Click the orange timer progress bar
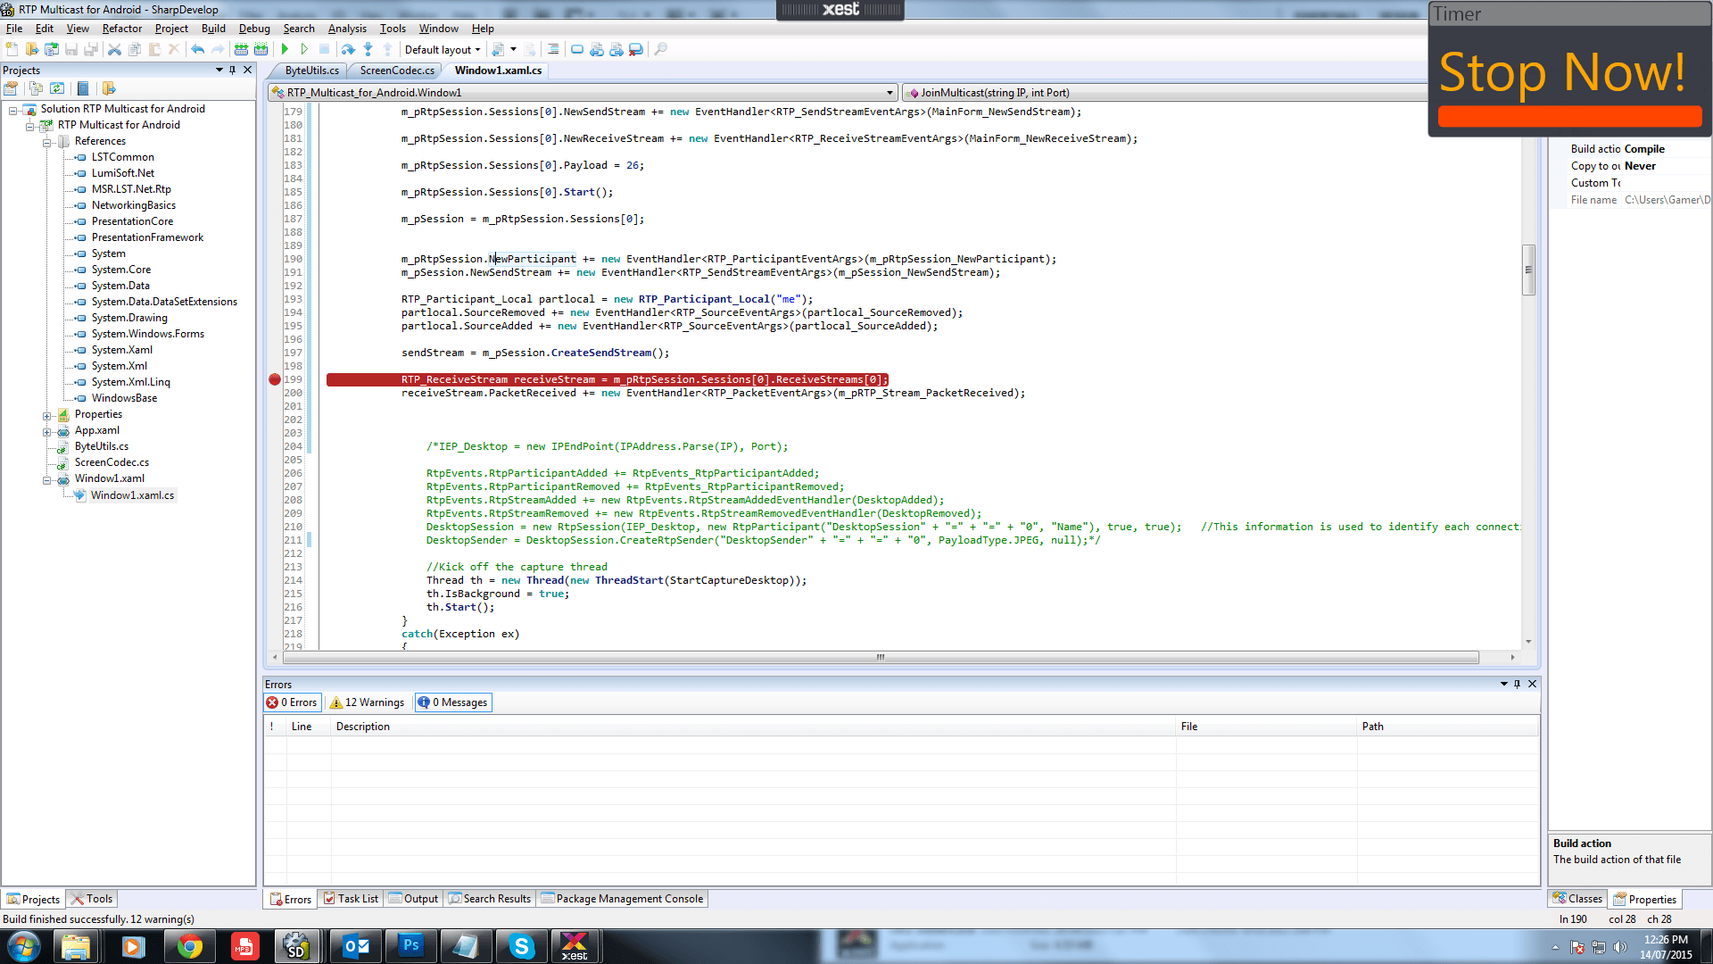Viewport: 1713px width, 964px height. click(1569, 116)
